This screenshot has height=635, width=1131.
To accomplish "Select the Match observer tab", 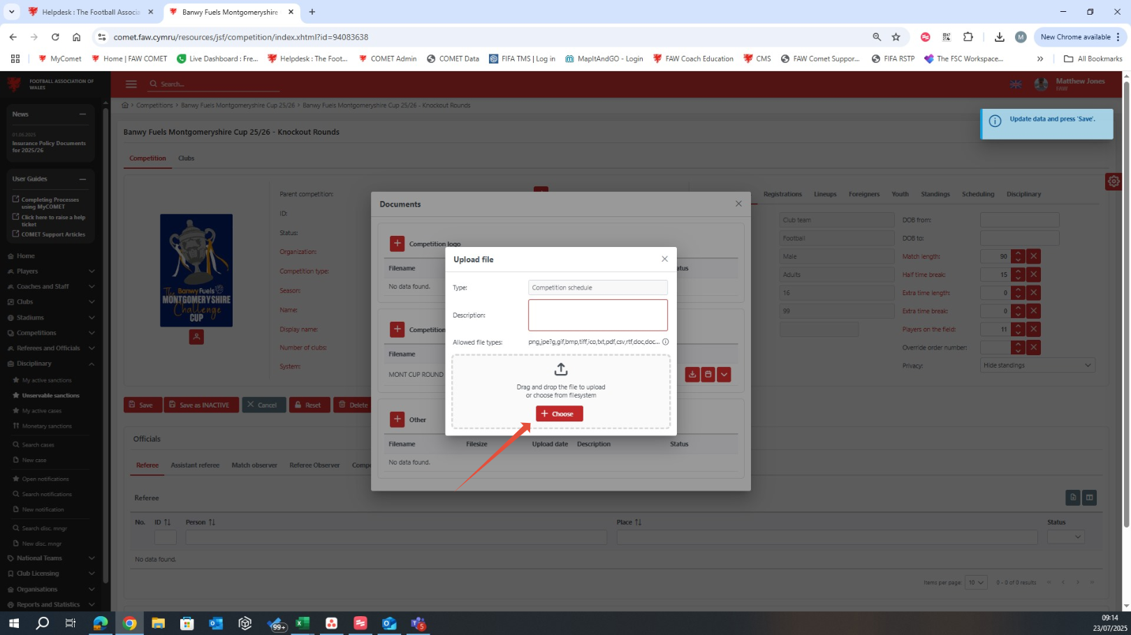I will point(254,465).
